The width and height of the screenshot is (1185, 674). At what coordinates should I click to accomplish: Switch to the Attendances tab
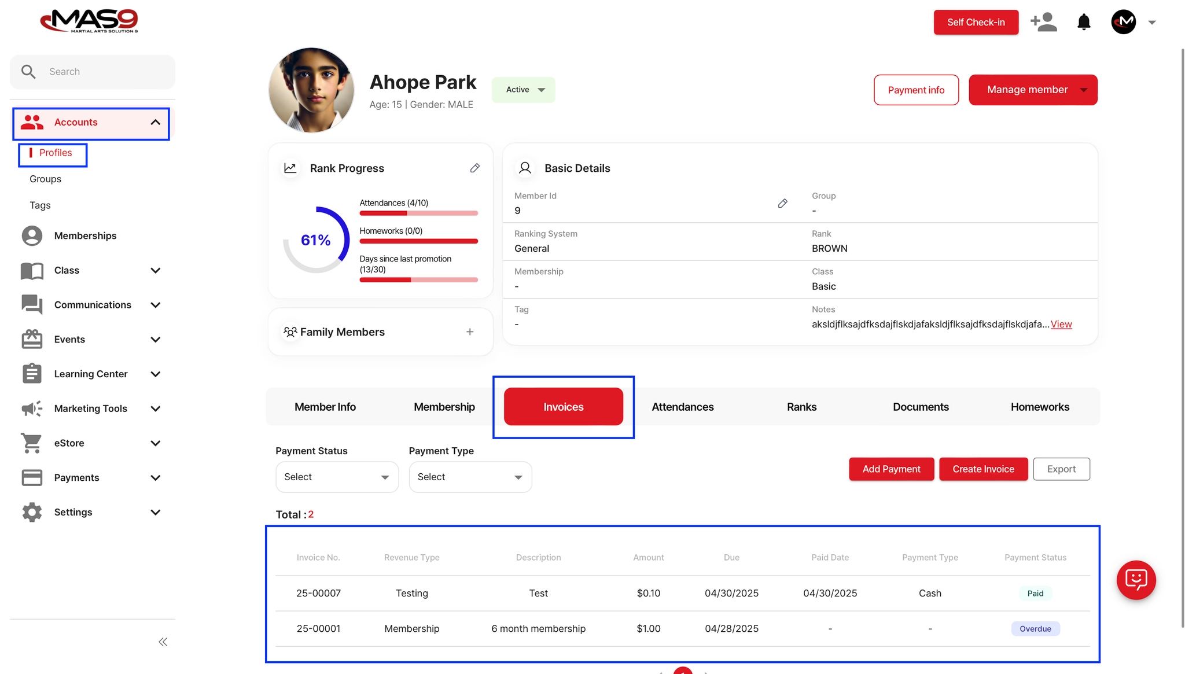(x=682, y=407)
